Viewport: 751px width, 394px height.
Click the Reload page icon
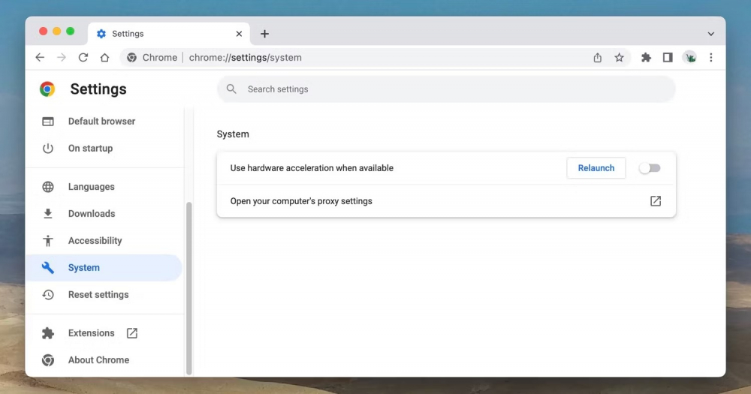coord(83,58)
